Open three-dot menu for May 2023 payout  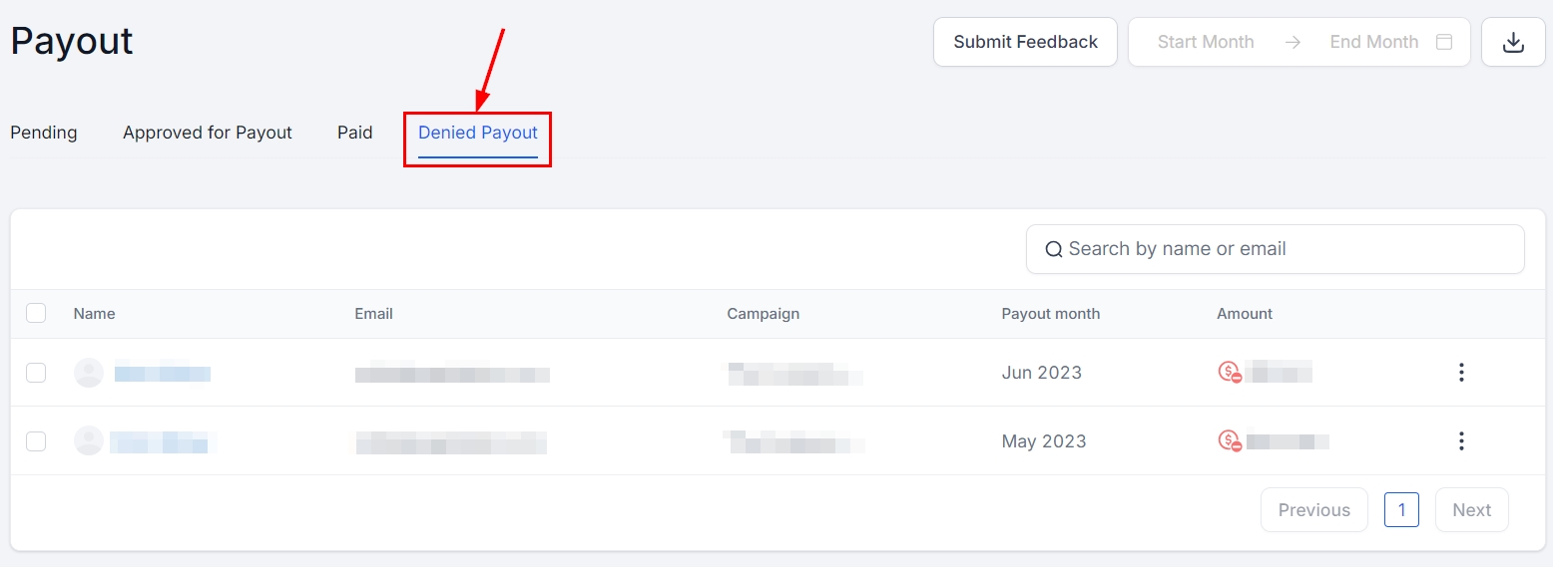click(1461, 440)
